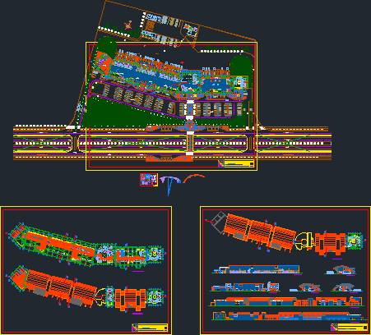The height and width of the screenshot is (335, 371).
Task: Click the title block of the elevations sheet
Action: click(349, 327)
